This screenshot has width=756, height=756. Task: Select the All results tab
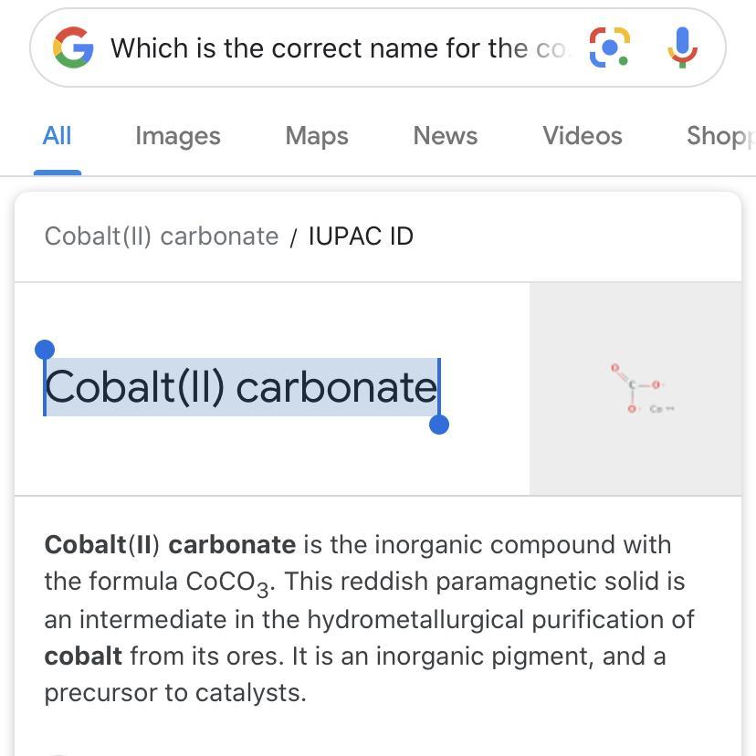point(57,136)
